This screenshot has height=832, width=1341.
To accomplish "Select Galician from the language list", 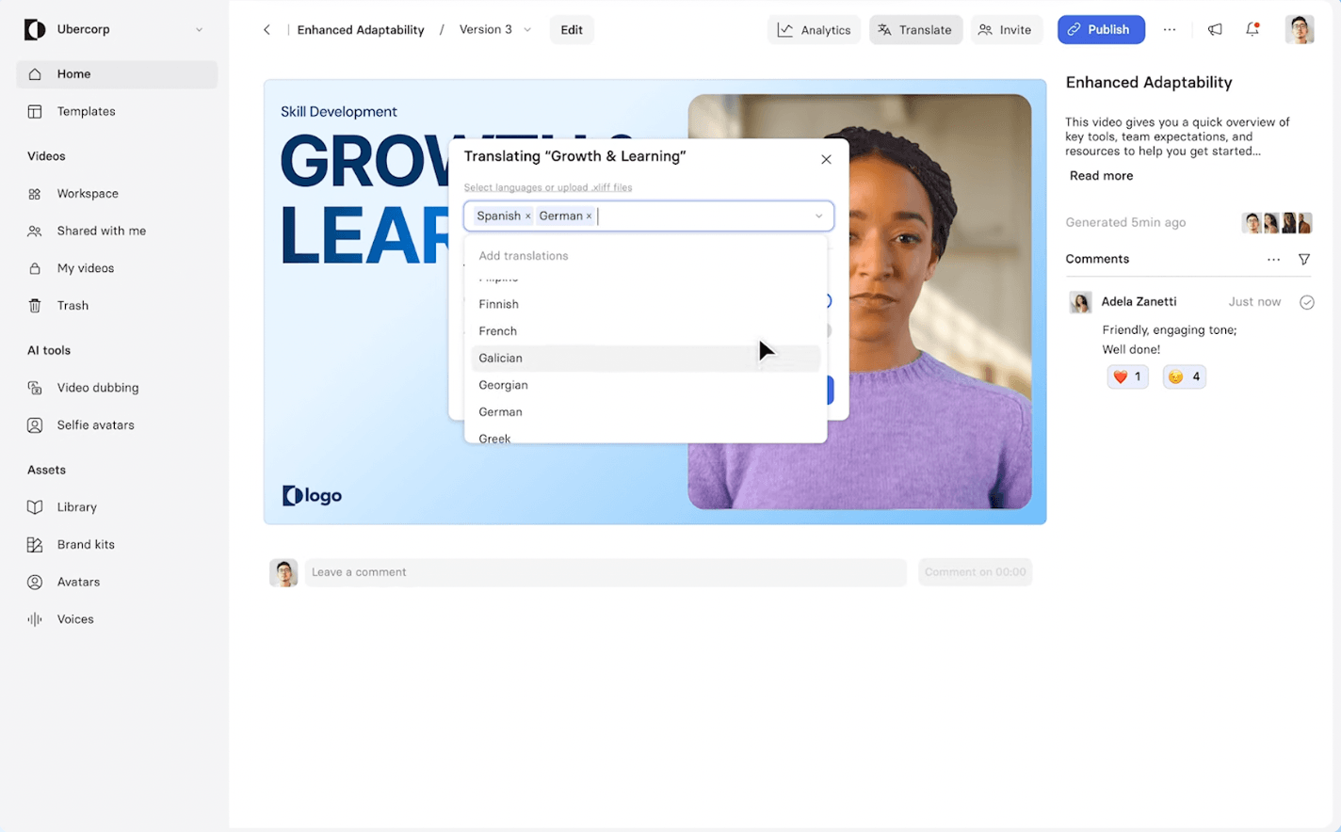I will [x=500, y=359].
